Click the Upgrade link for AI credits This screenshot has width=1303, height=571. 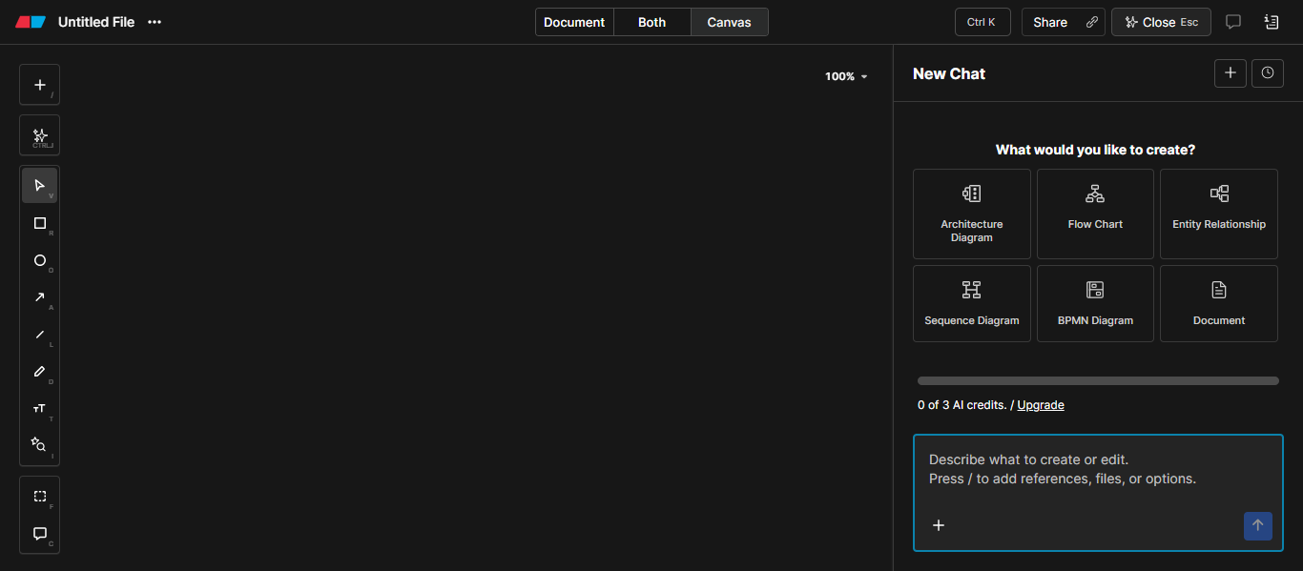pyautogui.click(x=1041, y=405)
